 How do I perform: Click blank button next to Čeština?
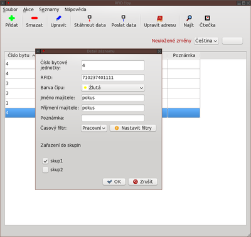coord(232,41)
